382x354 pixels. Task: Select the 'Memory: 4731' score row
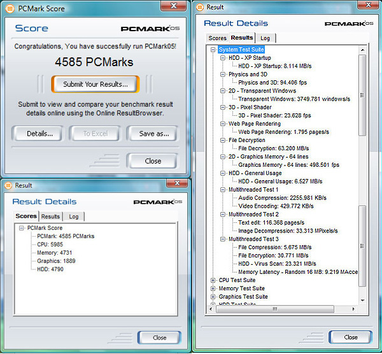click(55, 253)
